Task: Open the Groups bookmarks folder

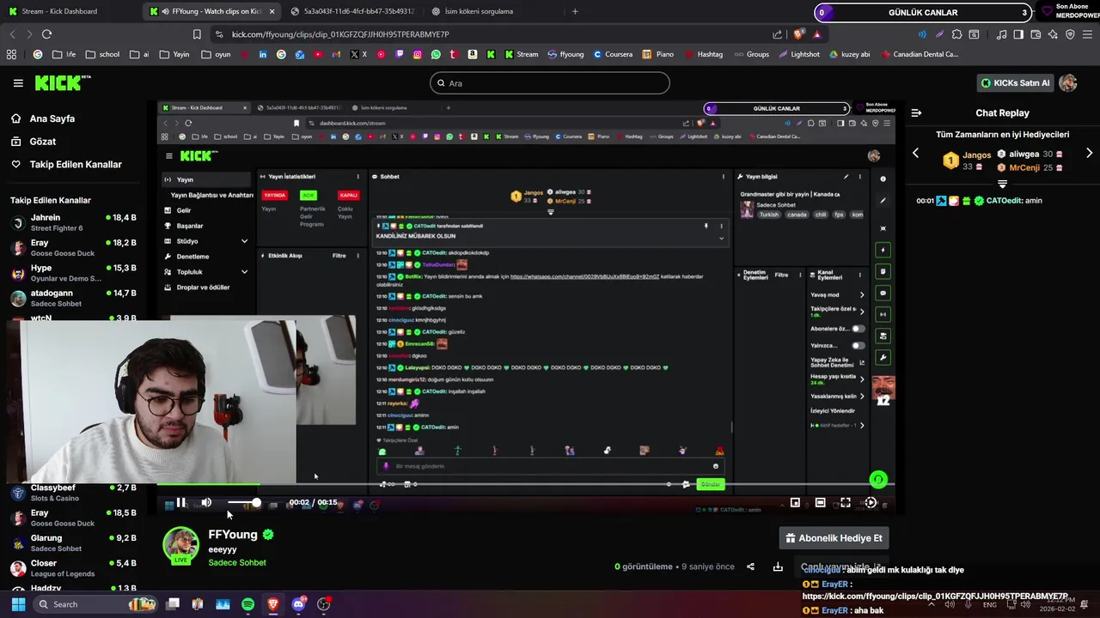Action: (751, 54)
